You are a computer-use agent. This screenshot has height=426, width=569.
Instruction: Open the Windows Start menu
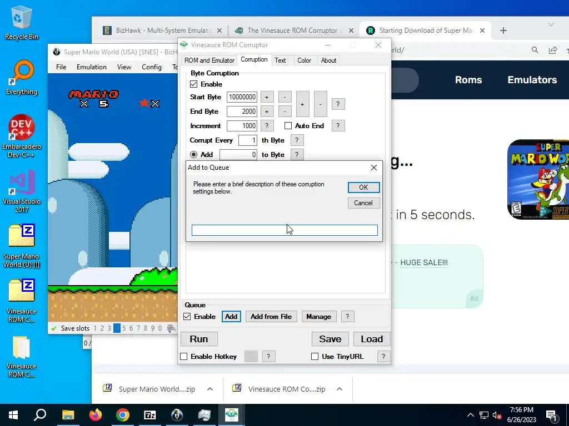tap(13, 415)
